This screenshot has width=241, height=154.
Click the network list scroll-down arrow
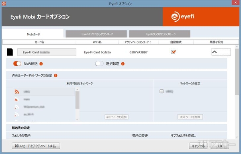tap(77, 119)
